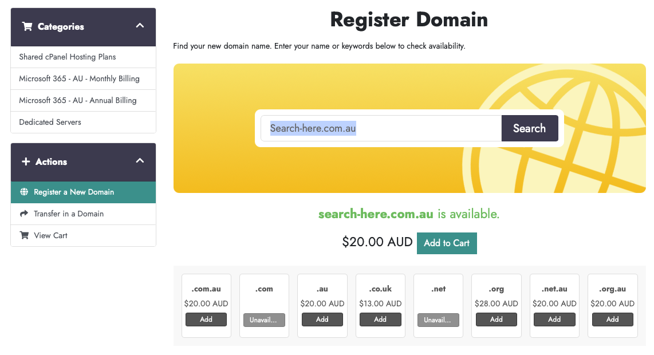
Task: Click the globe icon for Register a New Domain
Action: [24, 192]
